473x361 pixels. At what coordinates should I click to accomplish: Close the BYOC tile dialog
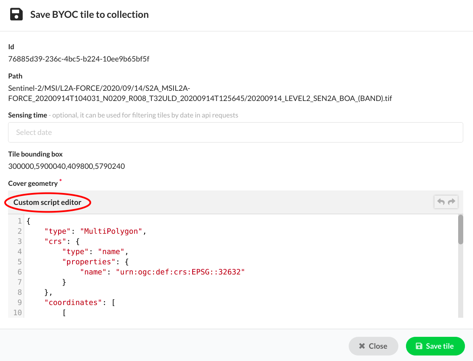click(x=373, y=346)
